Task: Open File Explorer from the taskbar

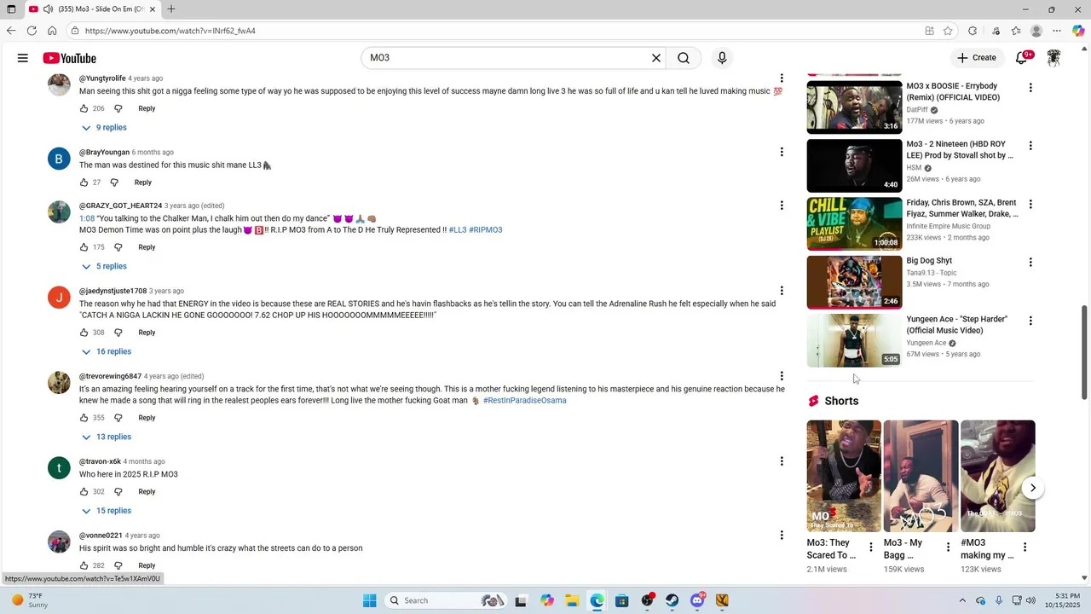Action: (572, 600)
